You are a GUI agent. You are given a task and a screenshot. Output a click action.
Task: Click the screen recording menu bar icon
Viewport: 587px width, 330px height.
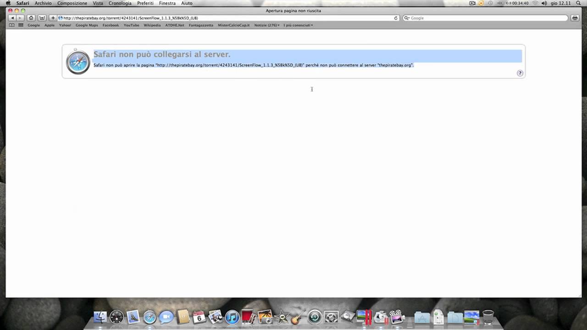tap(472, 3)
